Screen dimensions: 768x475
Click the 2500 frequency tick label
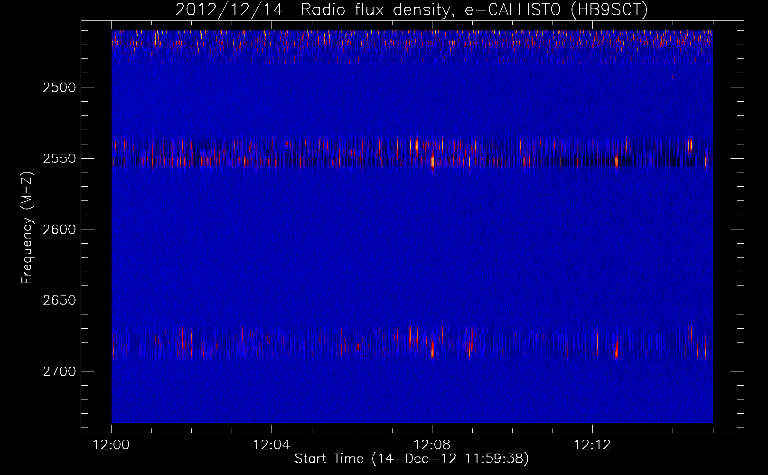click(59, 87)
